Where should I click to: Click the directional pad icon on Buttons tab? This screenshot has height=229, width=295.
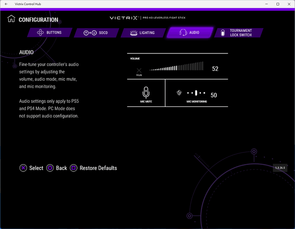(40, 33)
